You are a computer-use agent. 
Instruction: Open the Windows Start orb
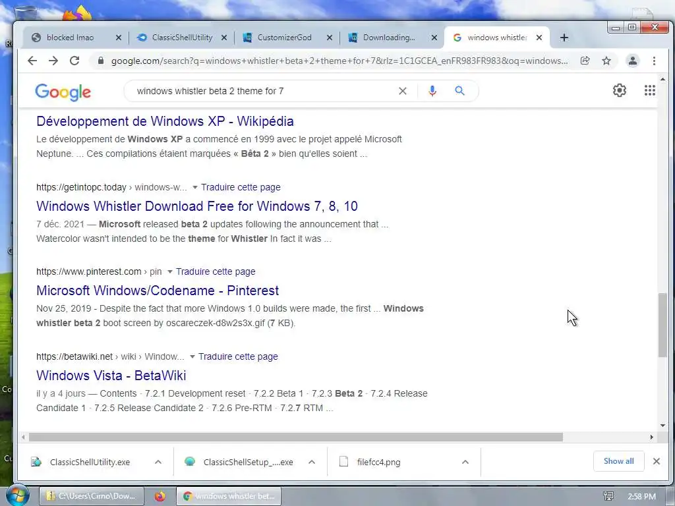(x=18, y=495)
